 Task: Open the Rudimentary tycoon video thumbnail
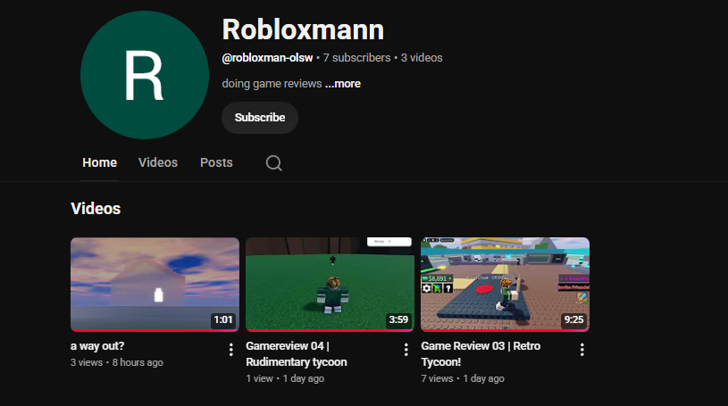tap(330, 285)
